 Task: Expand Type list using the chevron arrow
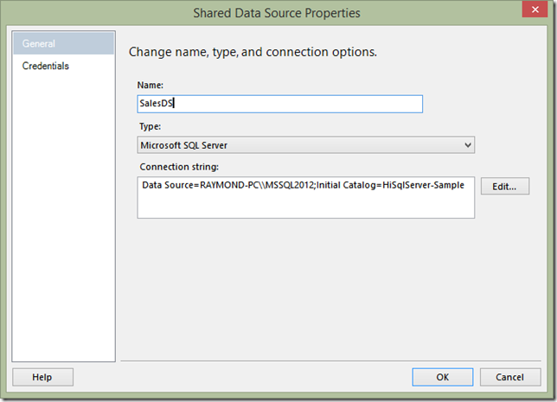click(x=468, y=145)
